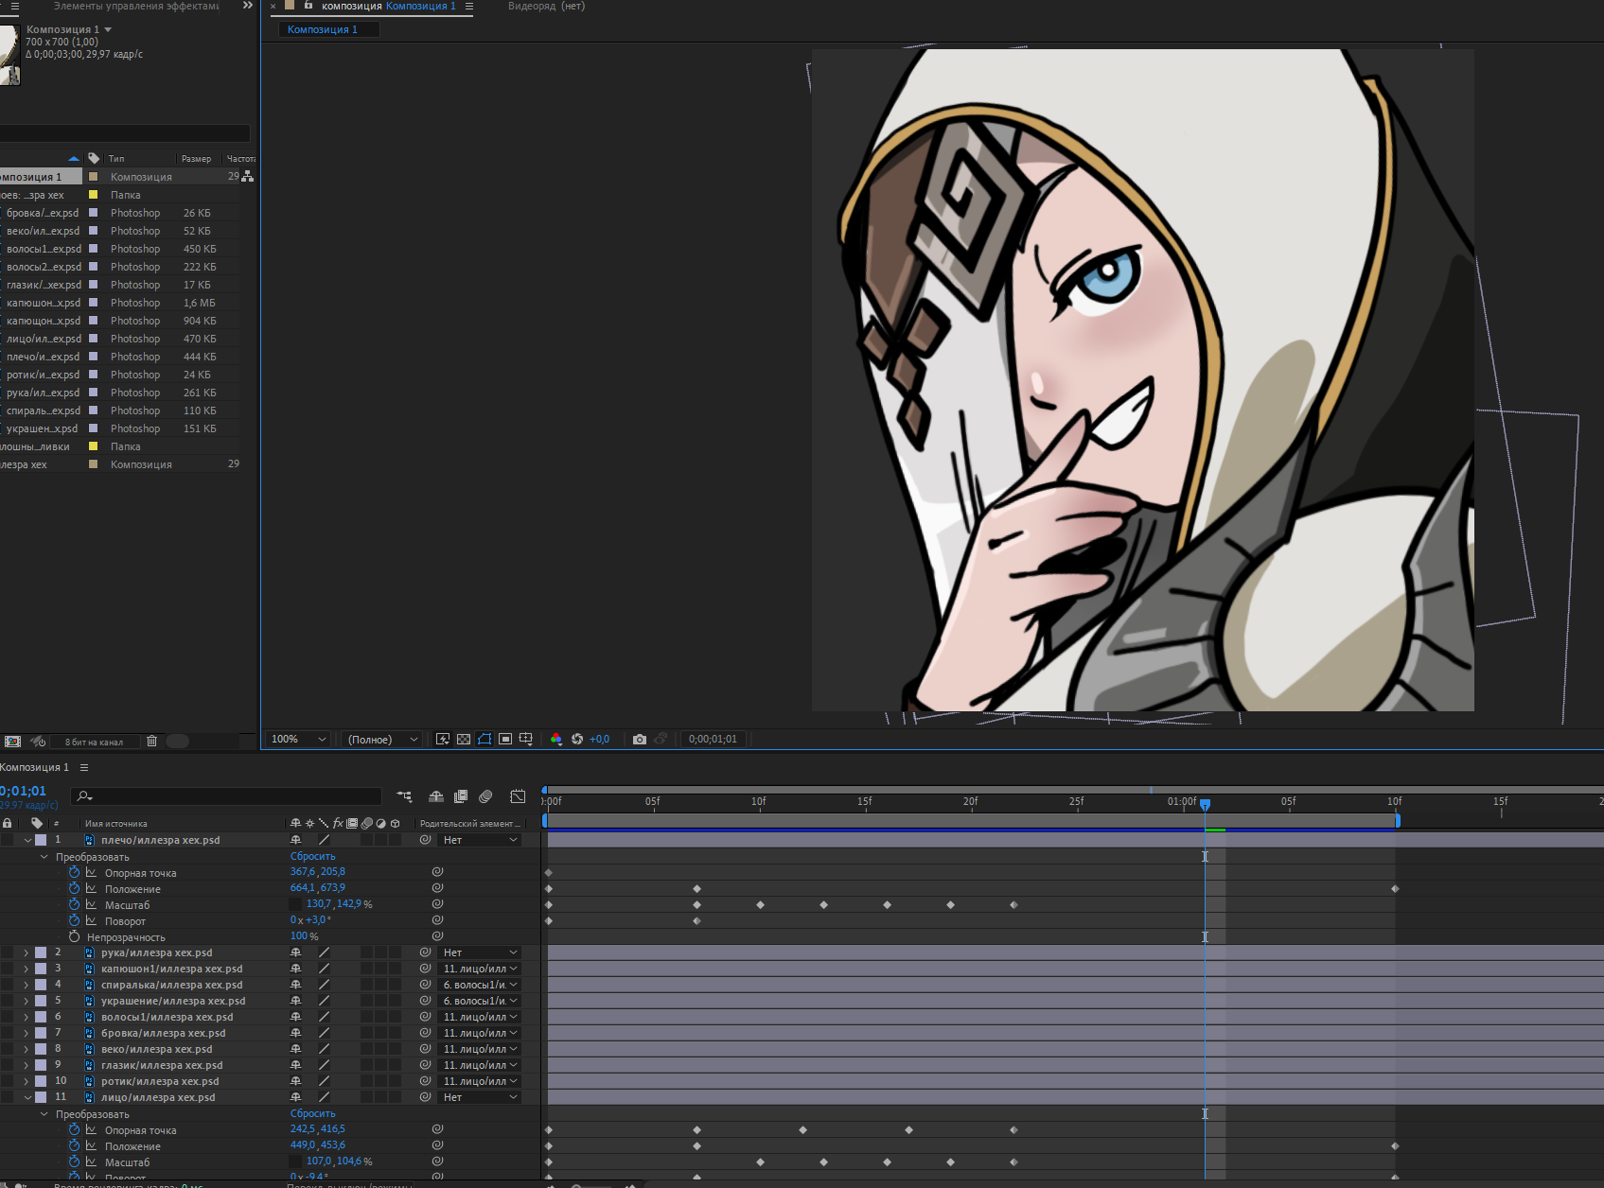Open graph icon for Масштаб of плечо layer
The height and width of the screenshot is (1188, 1604).
92,905
